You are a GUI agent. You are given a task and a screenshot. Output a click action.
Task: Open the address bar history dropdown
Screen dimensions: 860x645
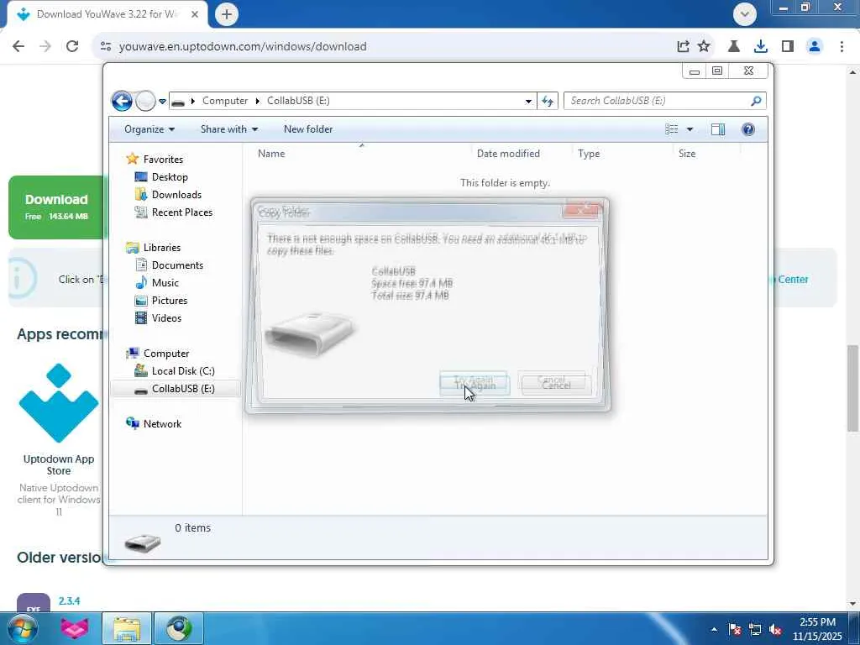click(x=527, y=101)
